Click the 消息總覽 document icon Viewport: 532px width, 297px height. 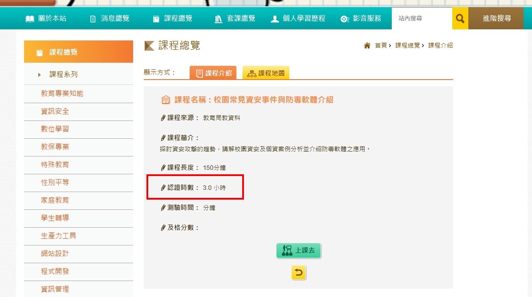tap(93, 19)
